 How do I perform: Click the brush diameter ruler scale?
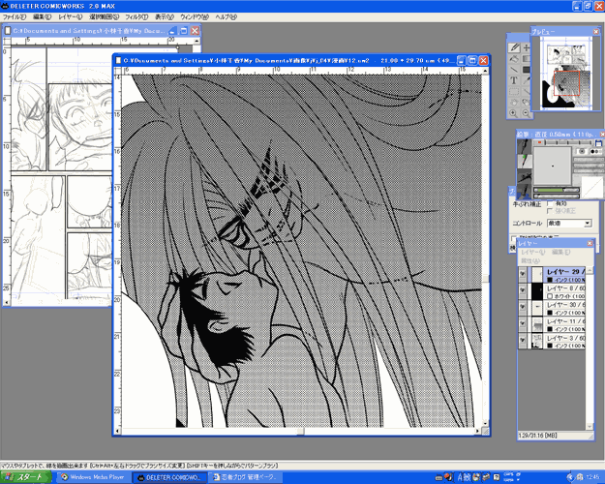pyautogui.click(x=564, y=142)
